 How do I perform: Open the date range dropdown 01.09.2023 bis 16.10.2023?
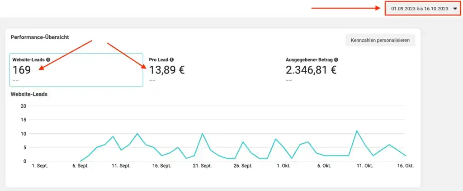click(423, 9)
